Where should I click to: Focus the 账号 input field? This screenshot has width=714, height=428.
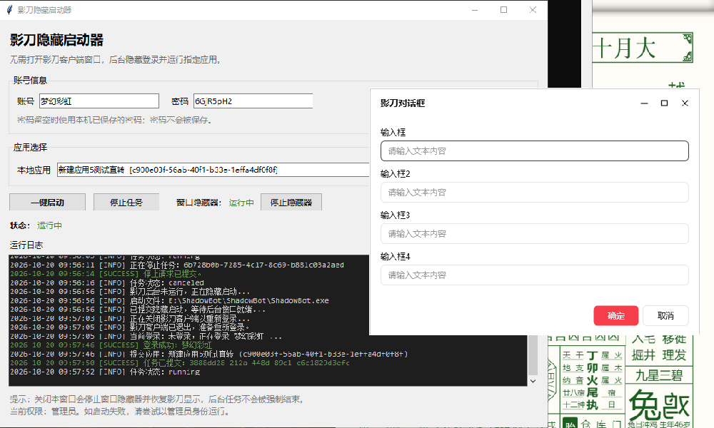click(x=99, y=101)
